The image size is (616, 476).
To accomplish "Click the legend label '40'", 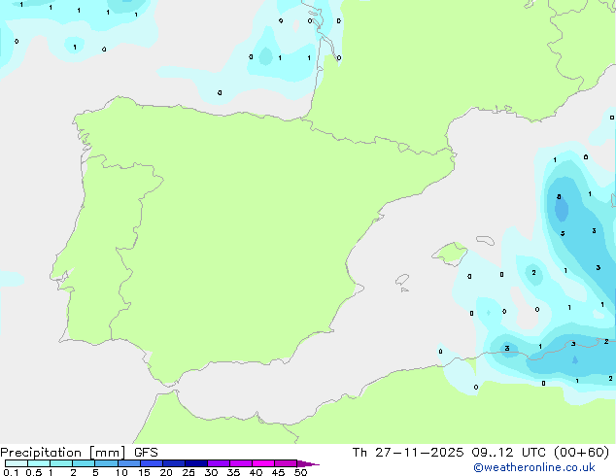I will tap(256, 472).
